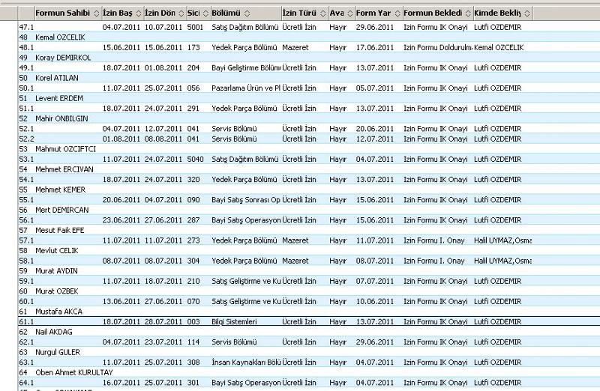The image size is (600, 391).
Task: Click Bayi Satış Sonrası Op cell in row 55.1
Action: pos(246,200)
